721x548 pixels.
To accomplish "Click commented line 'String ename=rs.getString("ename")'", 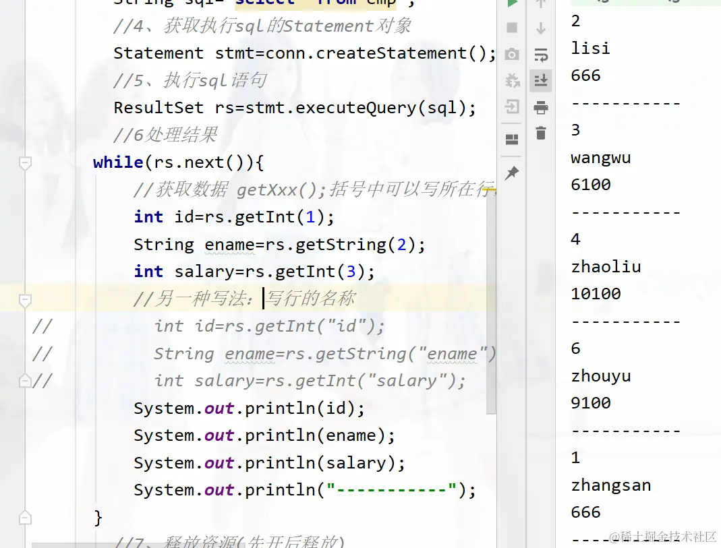I will click(325, 354).
